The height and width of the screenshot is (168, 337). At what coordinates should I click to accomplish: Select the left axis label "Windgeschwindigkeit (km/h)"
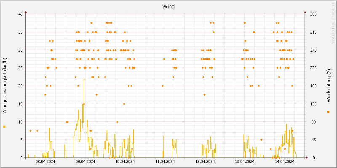pos(5,86)
